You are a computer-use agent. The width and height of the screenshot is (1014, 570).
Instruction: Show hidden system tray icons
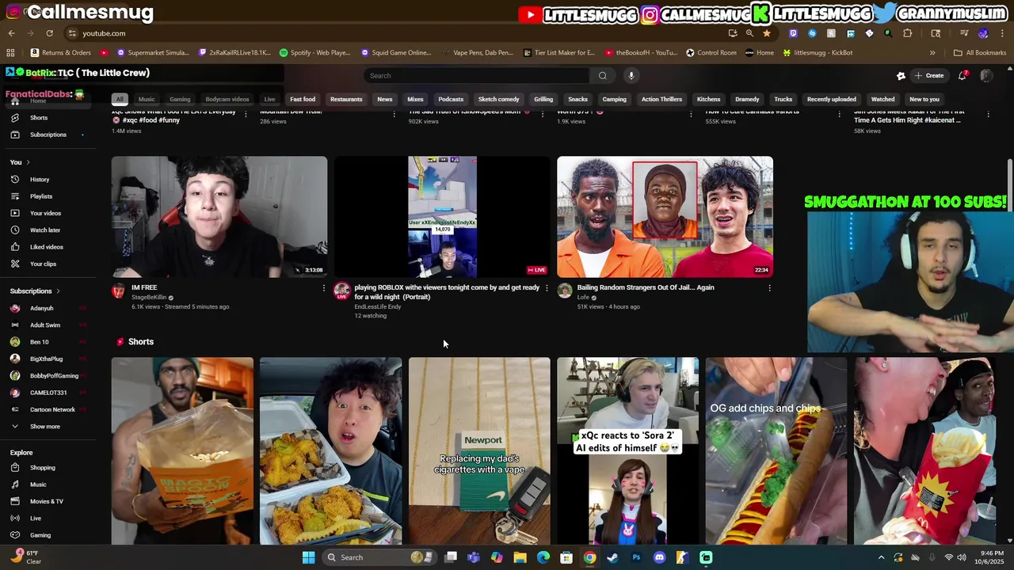coord(881,557)
